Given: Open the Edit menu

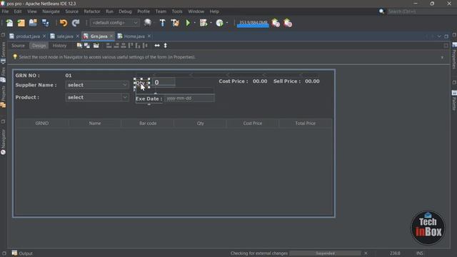Looking at the screenshot, I should 18,11.
